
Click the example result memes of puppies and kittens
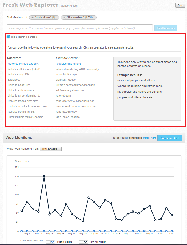[136, 80]
